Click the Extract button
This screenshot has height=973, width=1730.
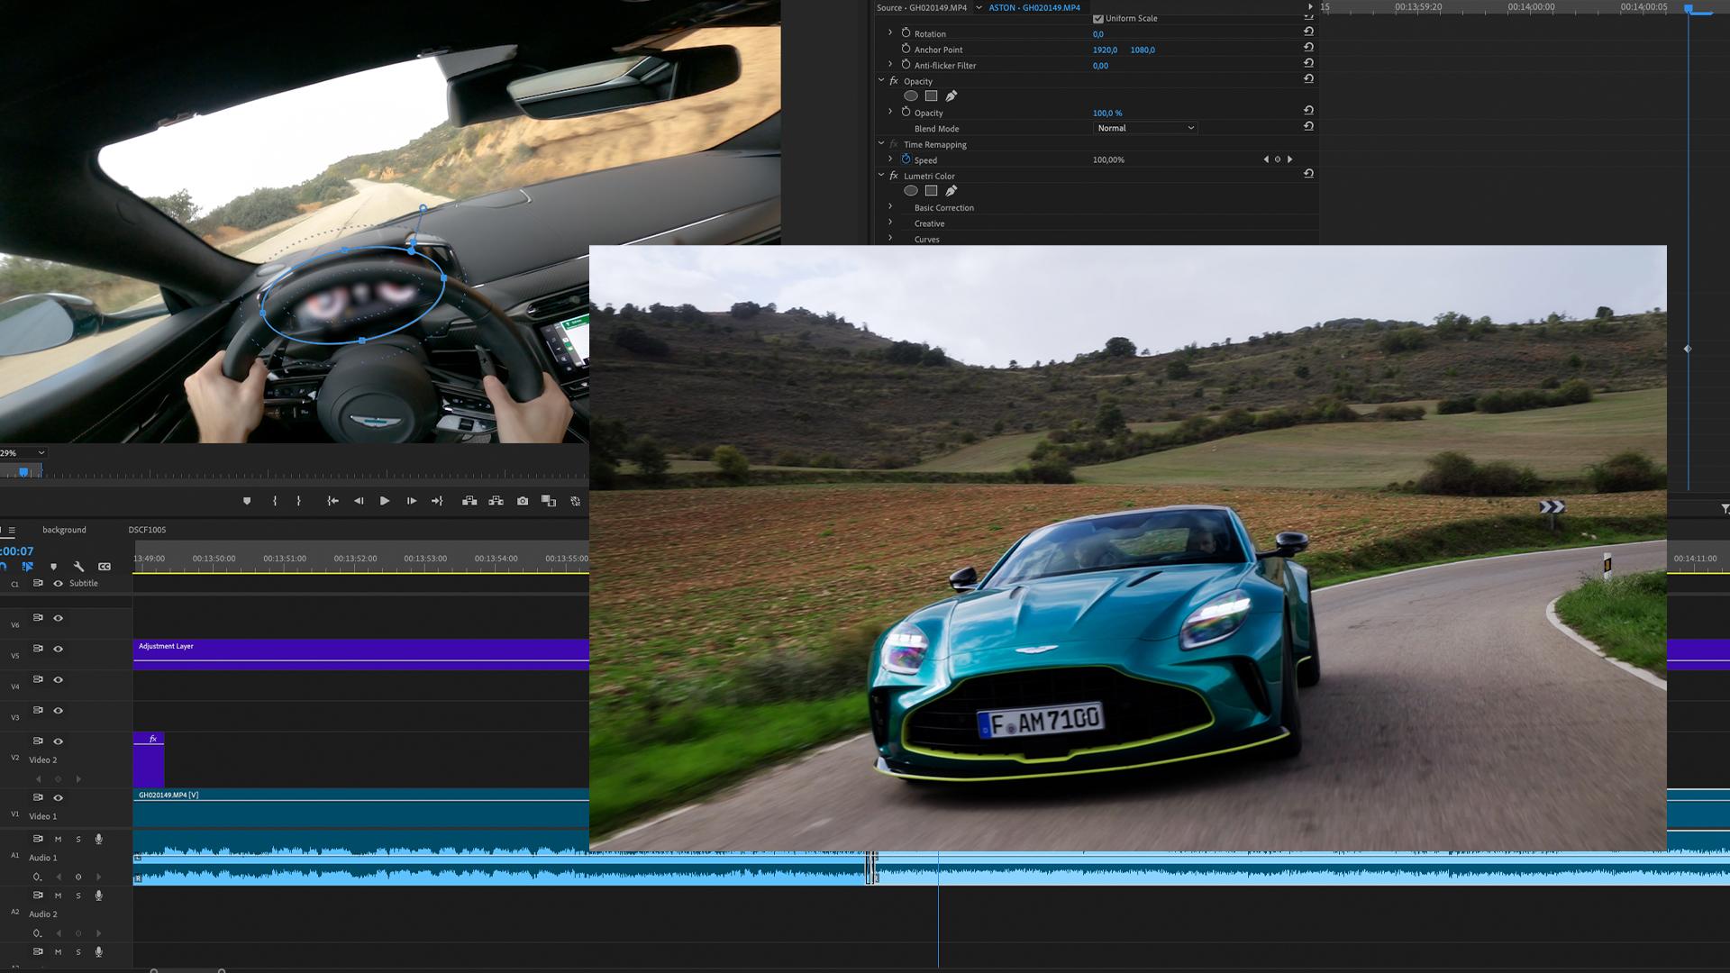(496, 501)
